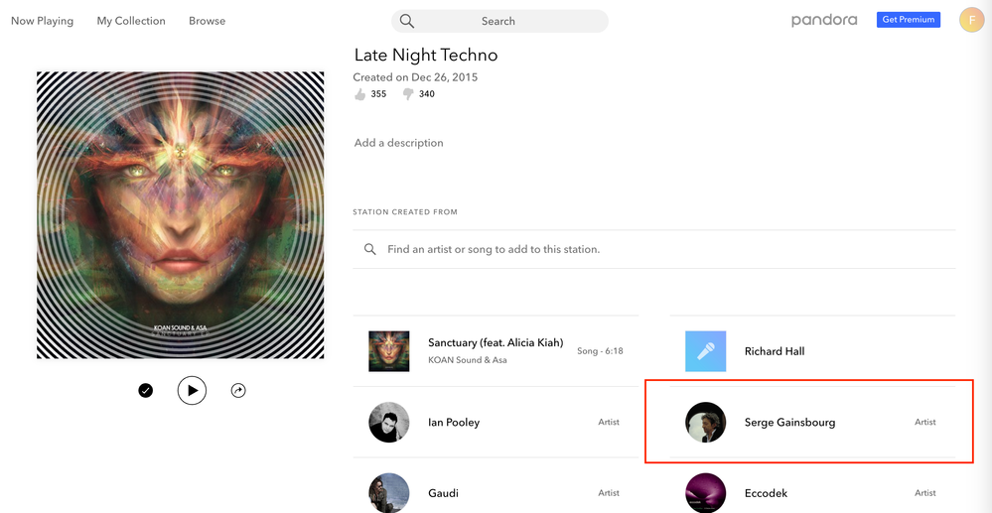Click Add a description text

pyautogui.click(x=399, y=143)
